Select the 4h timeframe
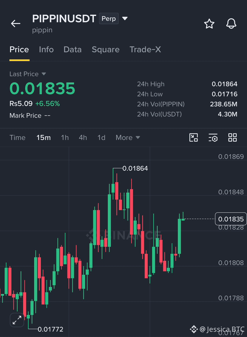 (x=83, y=137)
